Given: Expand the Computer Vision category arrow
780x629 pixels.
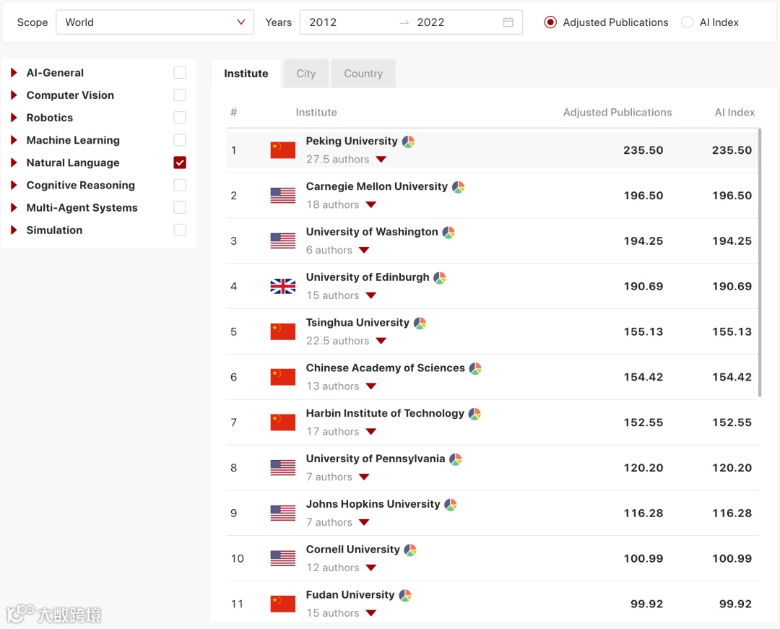Looking at the screenshot, I should pyautogui.click(x=14, y=95).
